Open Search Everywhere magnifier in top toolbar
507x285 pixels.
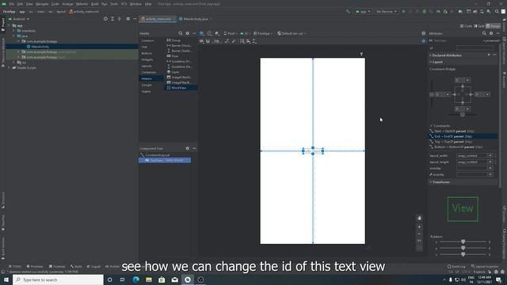(x=497, y=11)
